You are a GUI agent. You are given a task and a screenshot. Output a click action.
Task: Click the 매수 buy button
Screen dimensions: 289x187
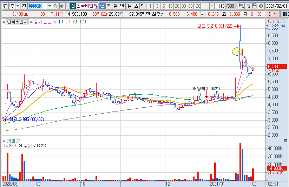click(272, 14)
